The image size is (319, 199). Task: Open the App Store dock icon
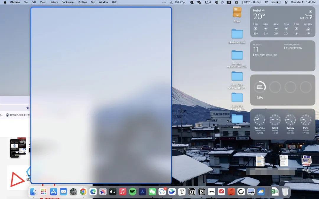coord(53,192)
